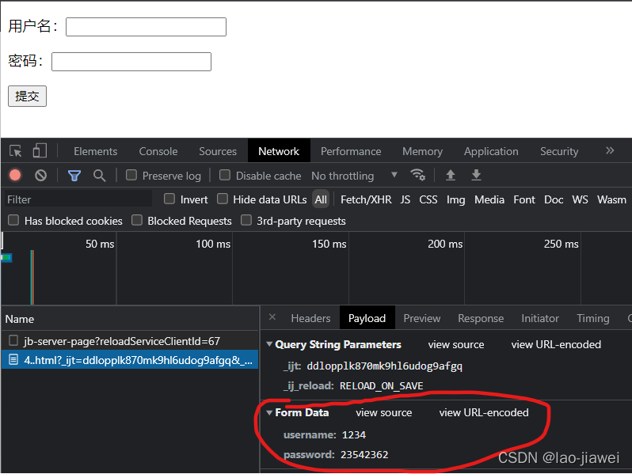Stop recording network log red button
The width and height of the screenshot is (632, 474).
point(15,175)
